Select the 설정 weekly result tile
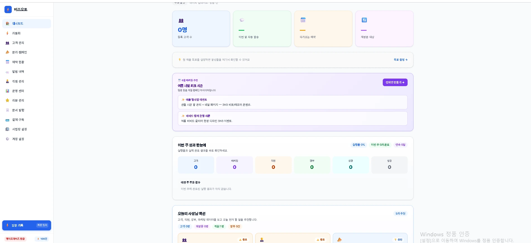Image resolution: width=531 pixels, height=243 pixels. 389,165
